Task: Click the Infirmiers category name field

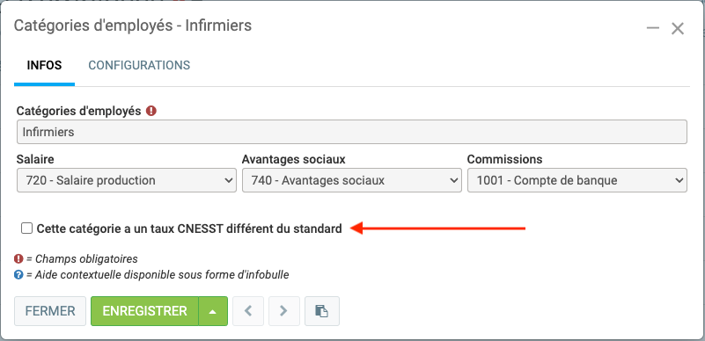Action: click(351, 132)
